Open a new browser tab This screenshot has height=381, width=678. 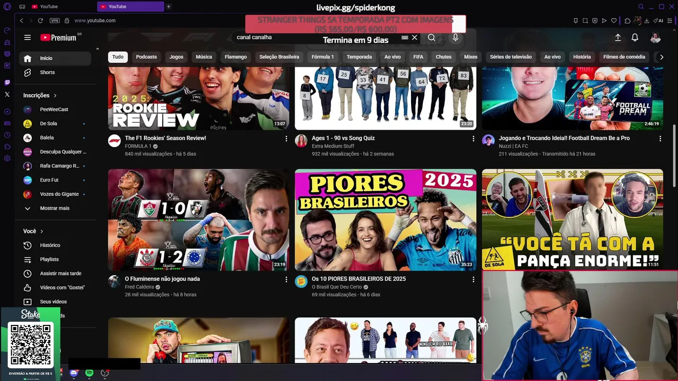(x=168, y=6)
